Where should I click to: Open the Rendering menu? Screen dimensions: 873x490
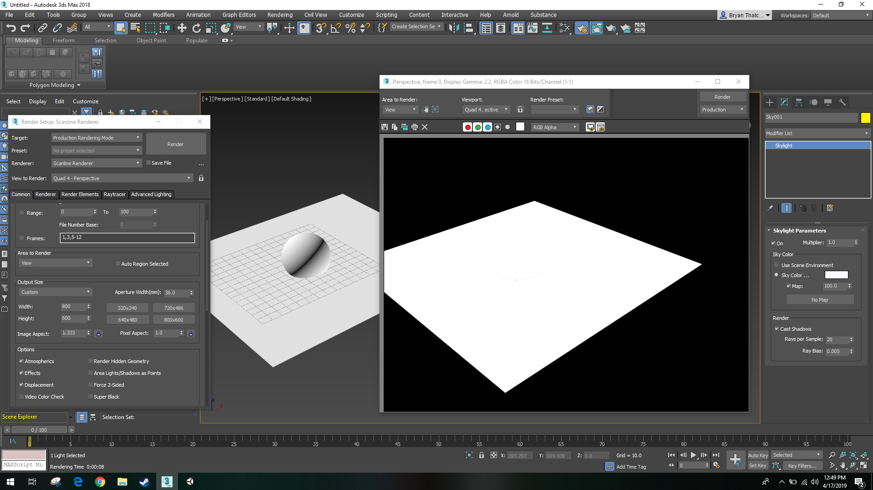click(280, 15)
